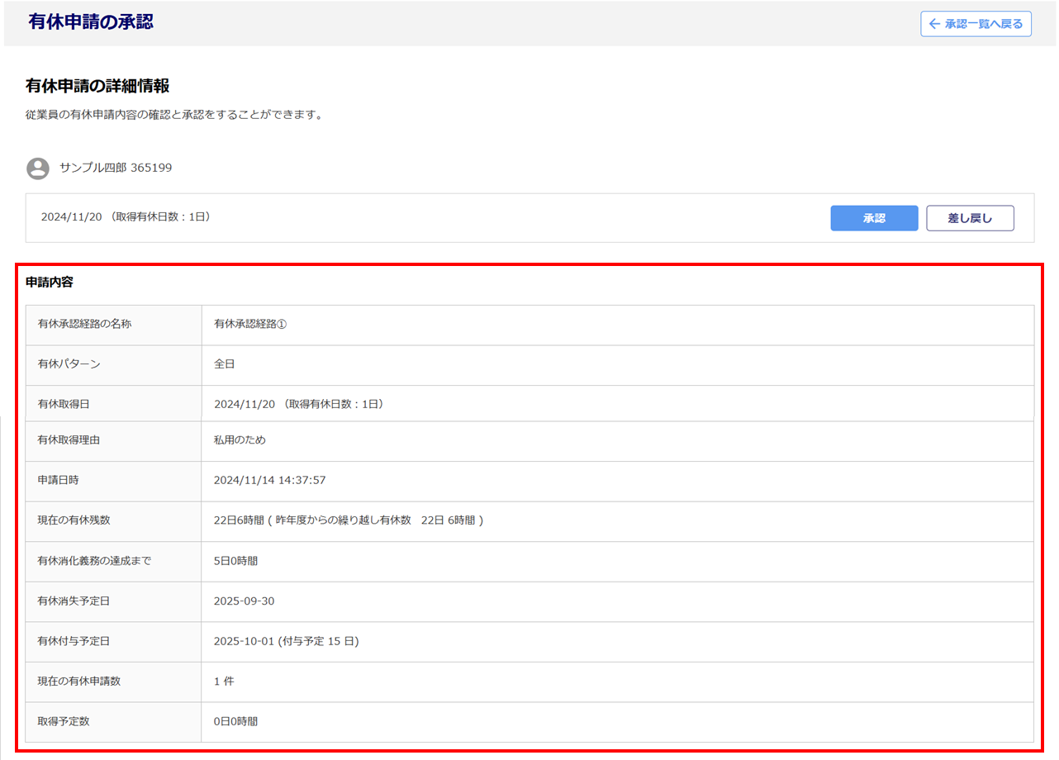This screenshot has width=1059, height=760.
Task: Select the employee name サンプル四郎 365199
Action: pyautogui.click(x=116, y=169)
